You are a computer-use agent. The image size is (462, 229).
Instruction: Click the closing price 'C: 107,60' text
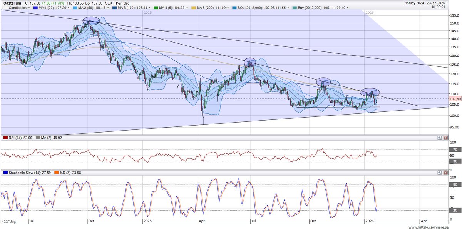pos(33,3)
